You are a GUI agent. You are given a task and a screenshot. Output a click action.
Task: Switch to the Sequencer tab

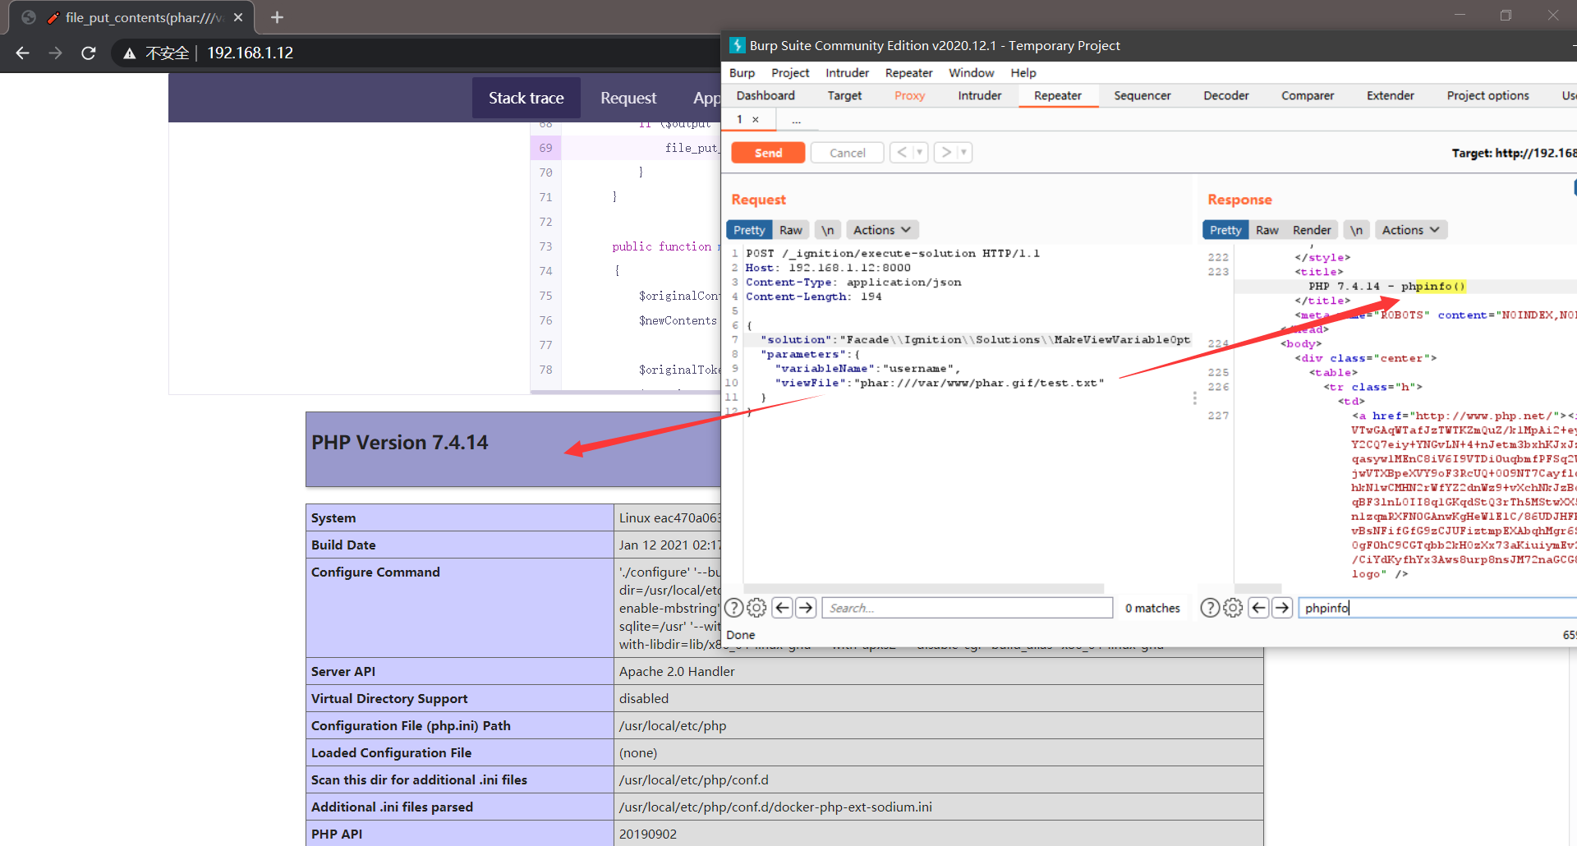click(1142, 96)
